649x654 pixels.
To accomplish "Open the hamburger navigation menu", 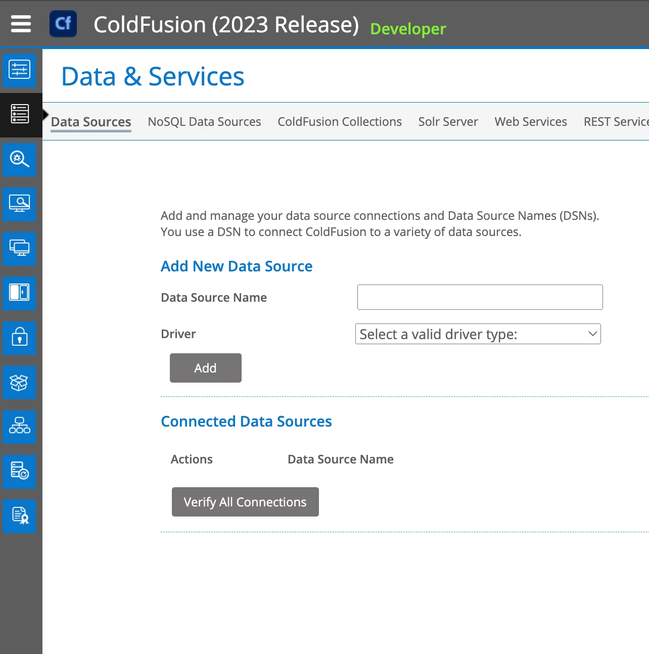I will [21, 24].
